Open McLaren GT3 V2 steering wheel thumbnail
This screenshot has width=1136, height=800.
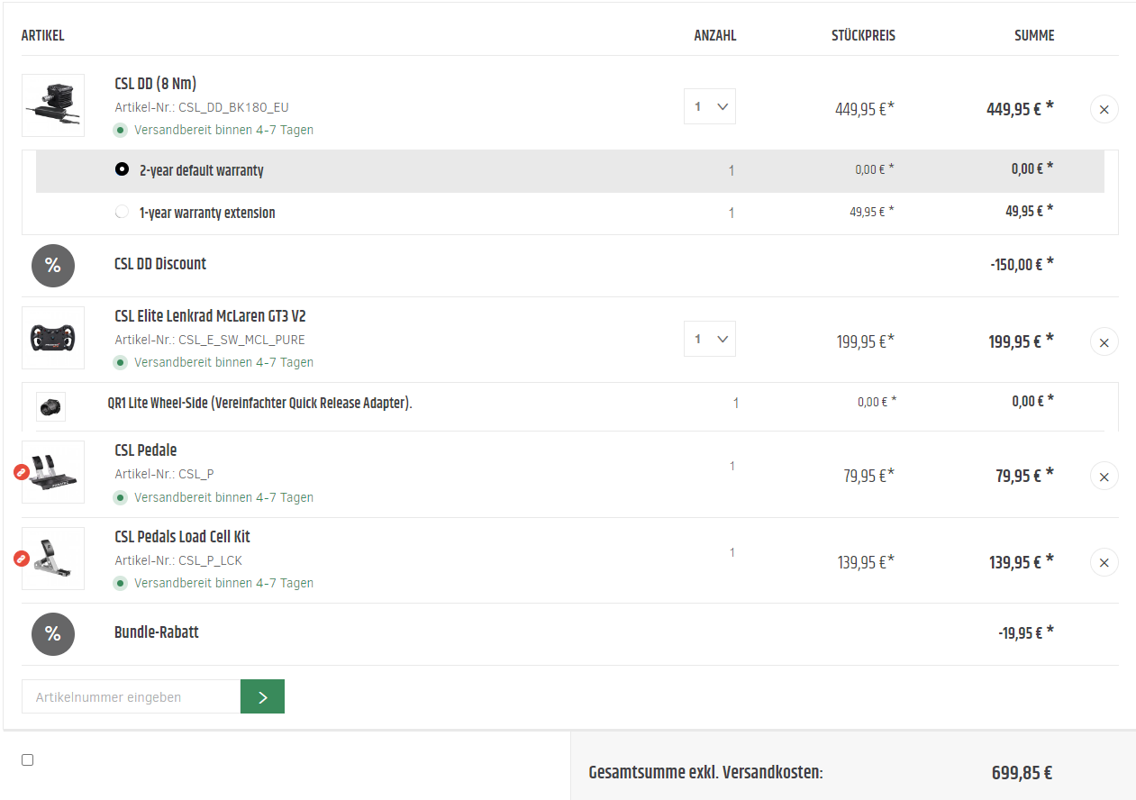(53, 338)
